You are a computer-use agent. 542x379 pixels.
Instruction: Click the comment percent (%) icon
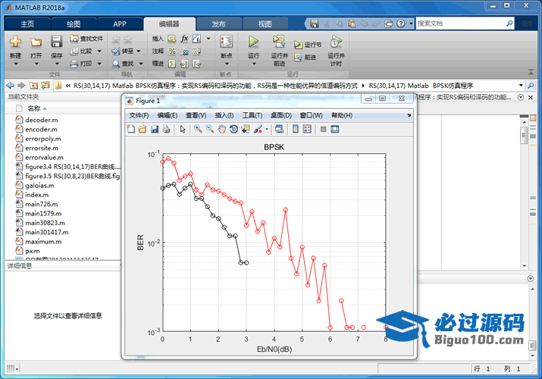coord(172,51)
